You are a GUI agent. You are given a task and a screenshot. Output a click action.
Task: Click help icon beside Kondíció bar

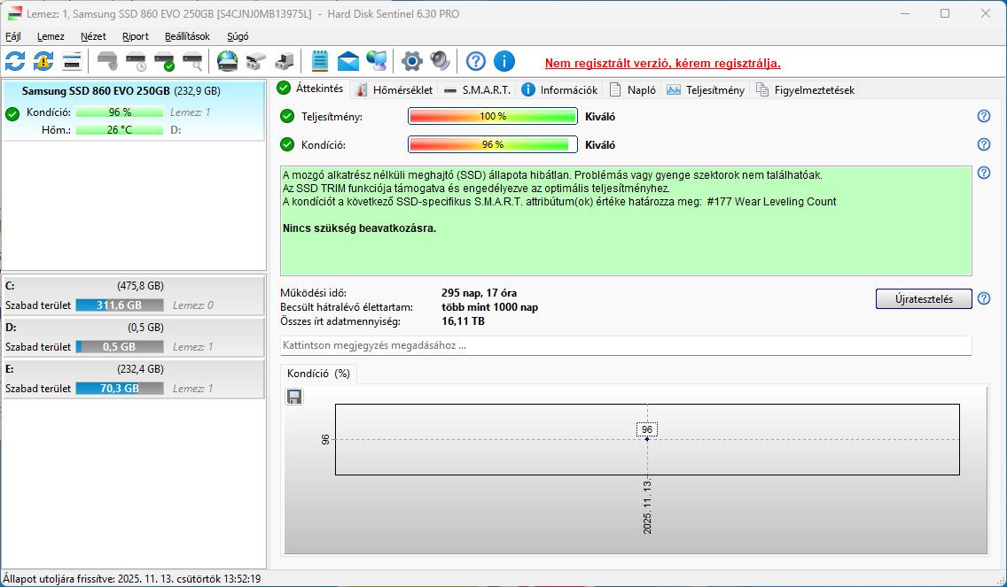(983, 144)
